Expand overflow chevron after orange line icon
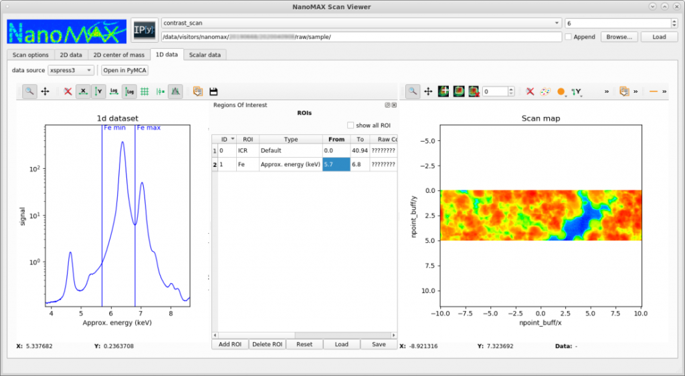 (x=664, y=91)
